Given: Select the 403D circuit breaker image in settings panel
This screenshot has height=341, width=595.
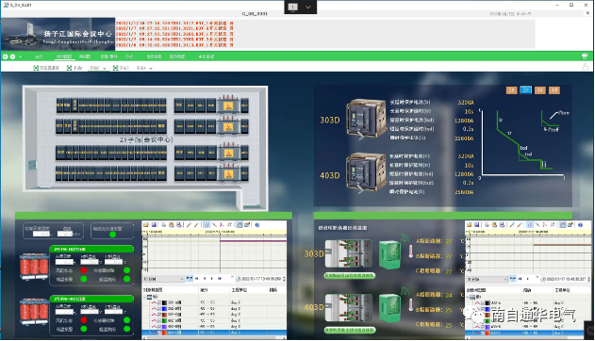Looking at the screenshot, I should pyautogui.click(x=366, y=172).
